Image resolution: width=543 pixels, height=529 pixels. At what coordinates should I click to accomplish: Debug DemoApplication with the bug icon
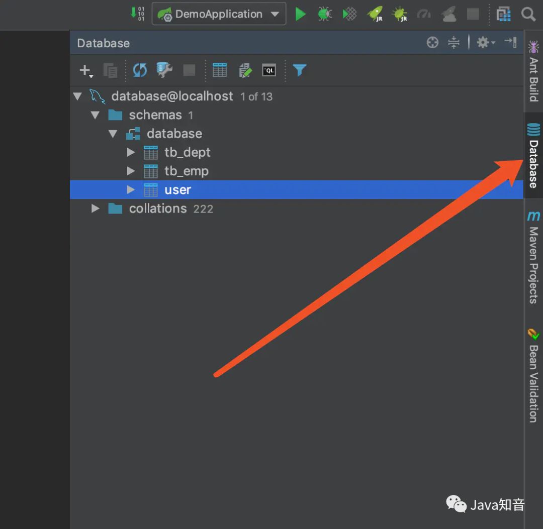(324, 14)
